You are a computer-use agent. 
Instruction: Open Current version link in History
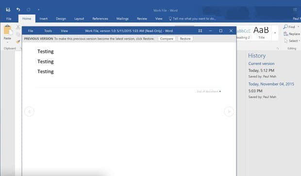[x=261, y=64]
